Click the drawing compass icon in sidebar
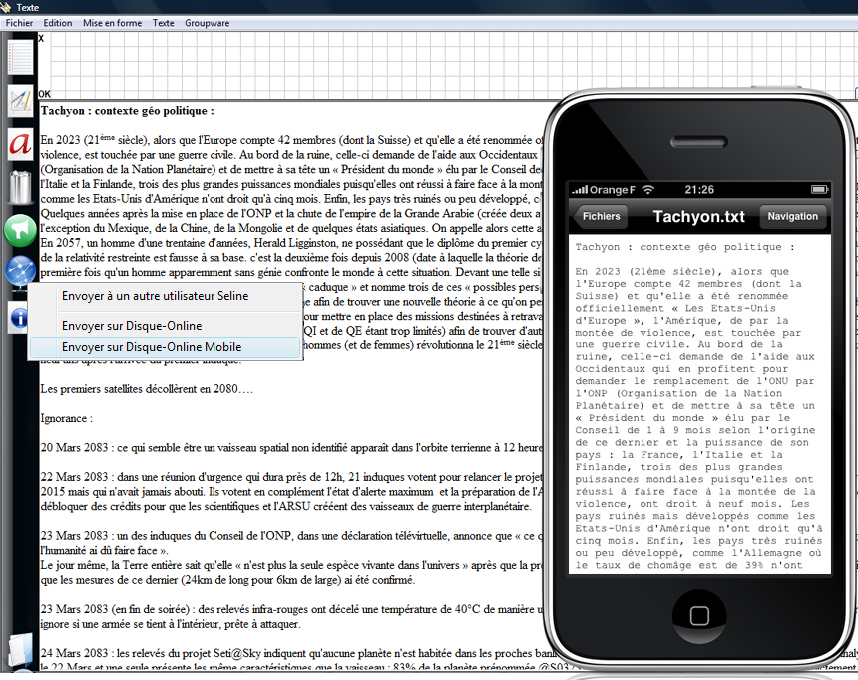858x680 pixels. click(20, 100)
